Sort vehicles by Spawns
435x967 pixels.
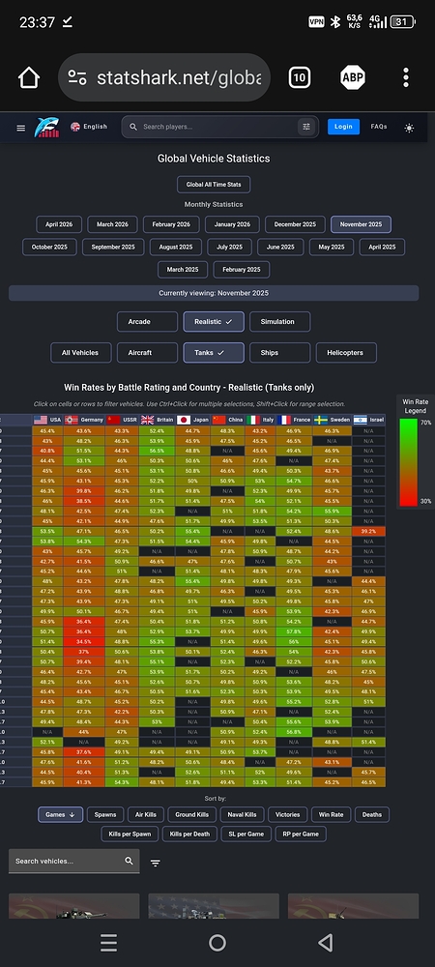click(105, 814)
